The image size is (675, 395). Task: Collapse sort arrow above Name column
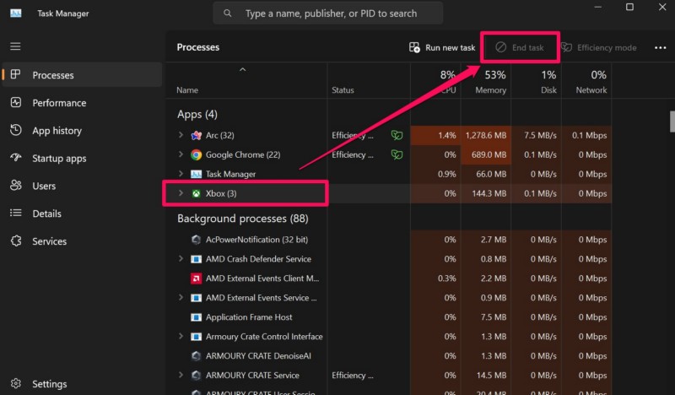[243, 69]
